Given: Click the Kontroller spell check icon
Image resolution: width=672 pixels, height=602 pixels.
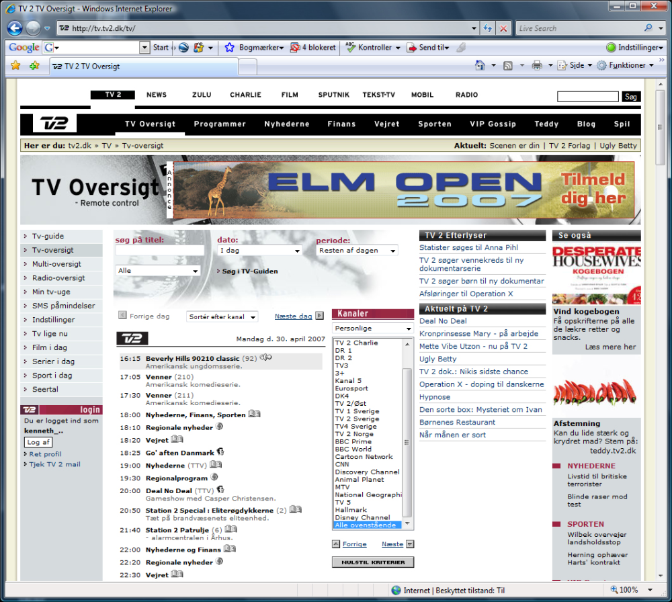Looking at the screenshot, I should [351, 48].
